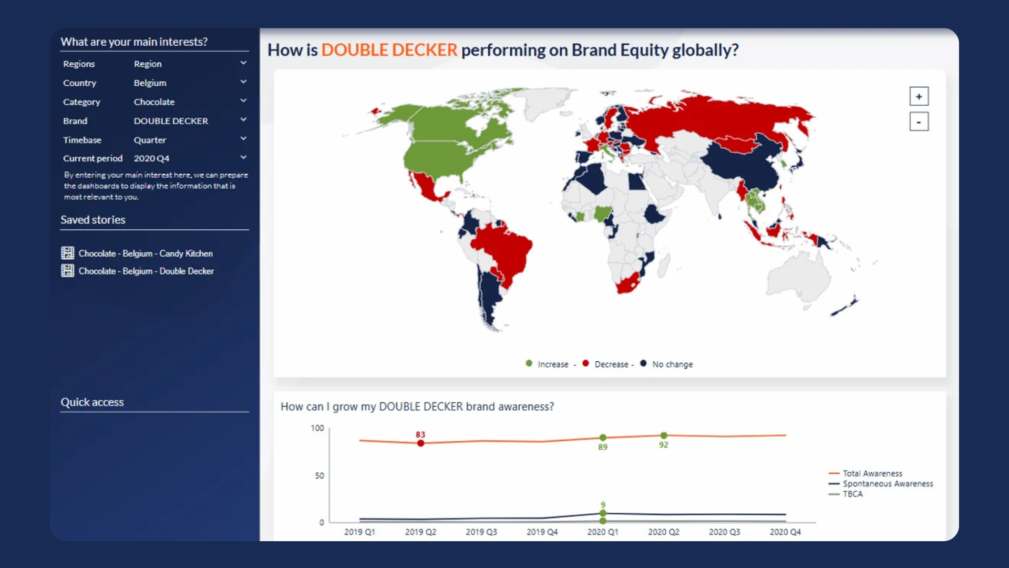Screen dimensions: 1009x568
Task: Click the Quick access heading
Action: point(92,402)
